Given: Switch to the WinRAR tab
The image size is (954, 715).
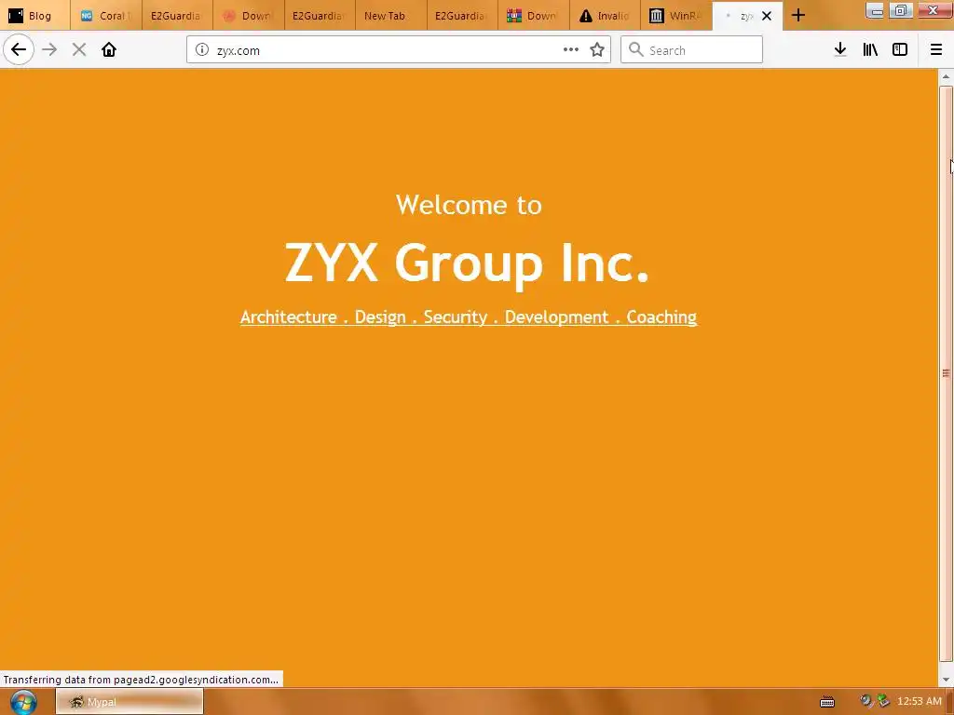Looking at the screenshot, I should 675,16.
